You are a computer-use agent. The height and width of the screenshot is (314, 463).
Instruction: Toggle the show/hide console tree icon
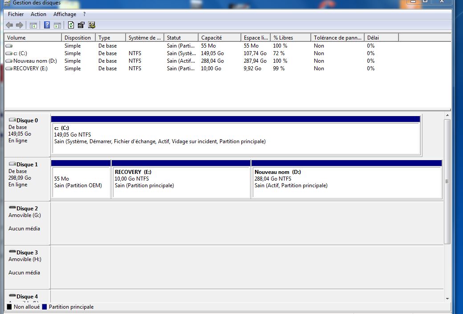[x=33, y=25]
